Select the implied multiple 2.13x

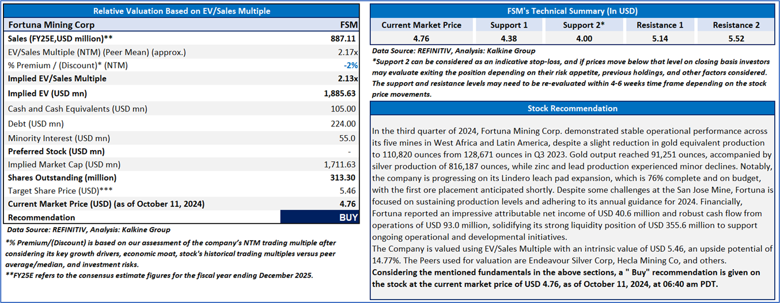point(347,79)
